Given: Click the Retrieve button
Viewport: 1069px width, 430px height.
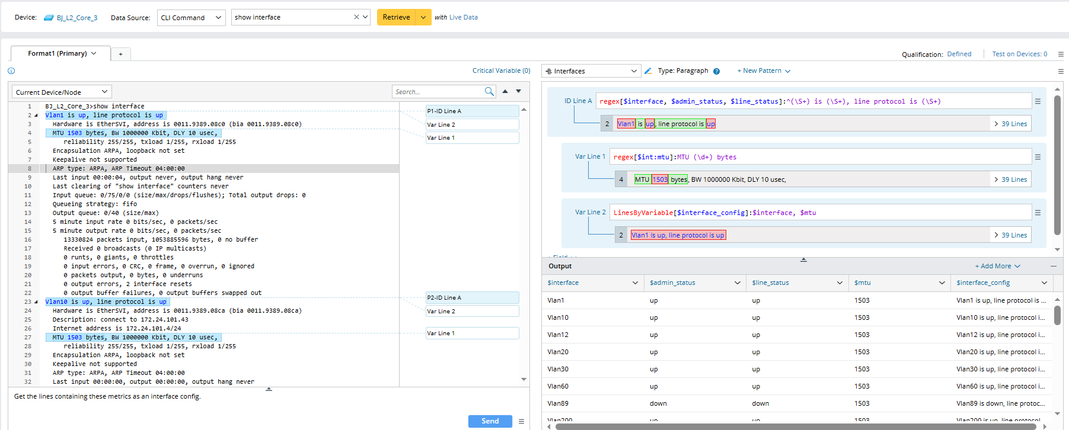Looking at the screenshot, I should click(x=396, y=17).
